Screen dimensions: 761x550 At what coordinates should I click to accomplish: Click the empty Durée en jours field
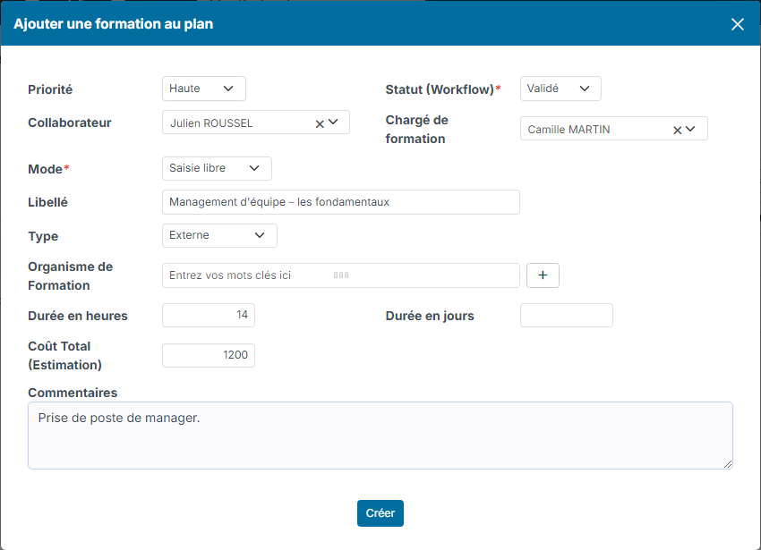[567, 316]
